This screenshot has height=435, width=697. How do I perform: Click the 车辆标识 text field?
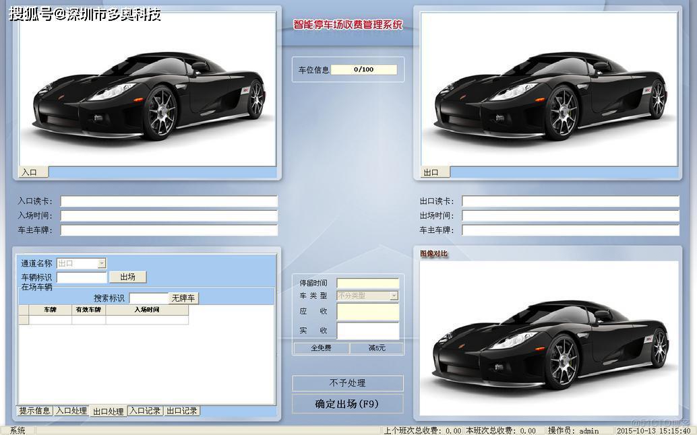pyautogui.click(x=82, y=277)
